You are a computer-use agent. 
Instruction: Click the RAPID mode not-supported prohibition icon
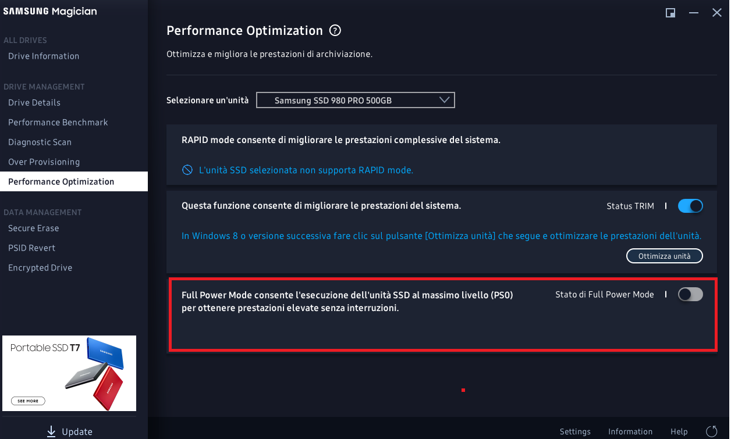[x=187, y=170]
